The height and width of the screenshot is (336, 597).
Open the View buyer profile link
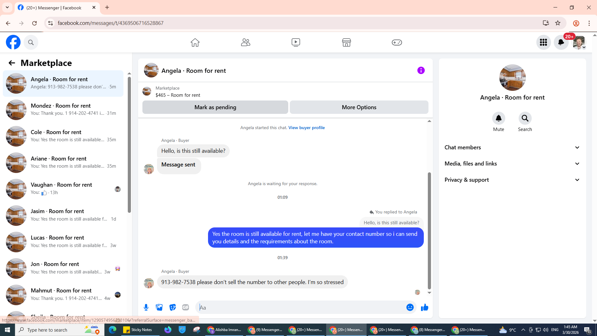(x=306, y=128)
